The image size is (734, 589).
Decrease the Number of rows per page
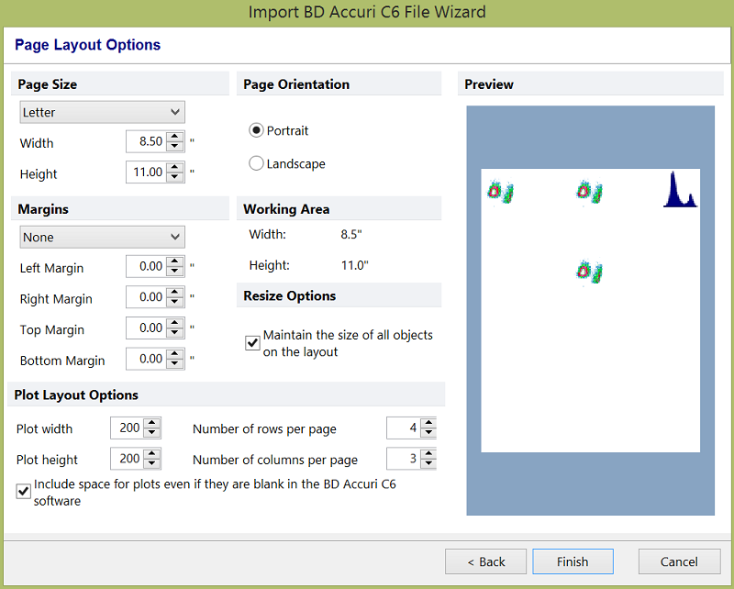click(428, 434)
